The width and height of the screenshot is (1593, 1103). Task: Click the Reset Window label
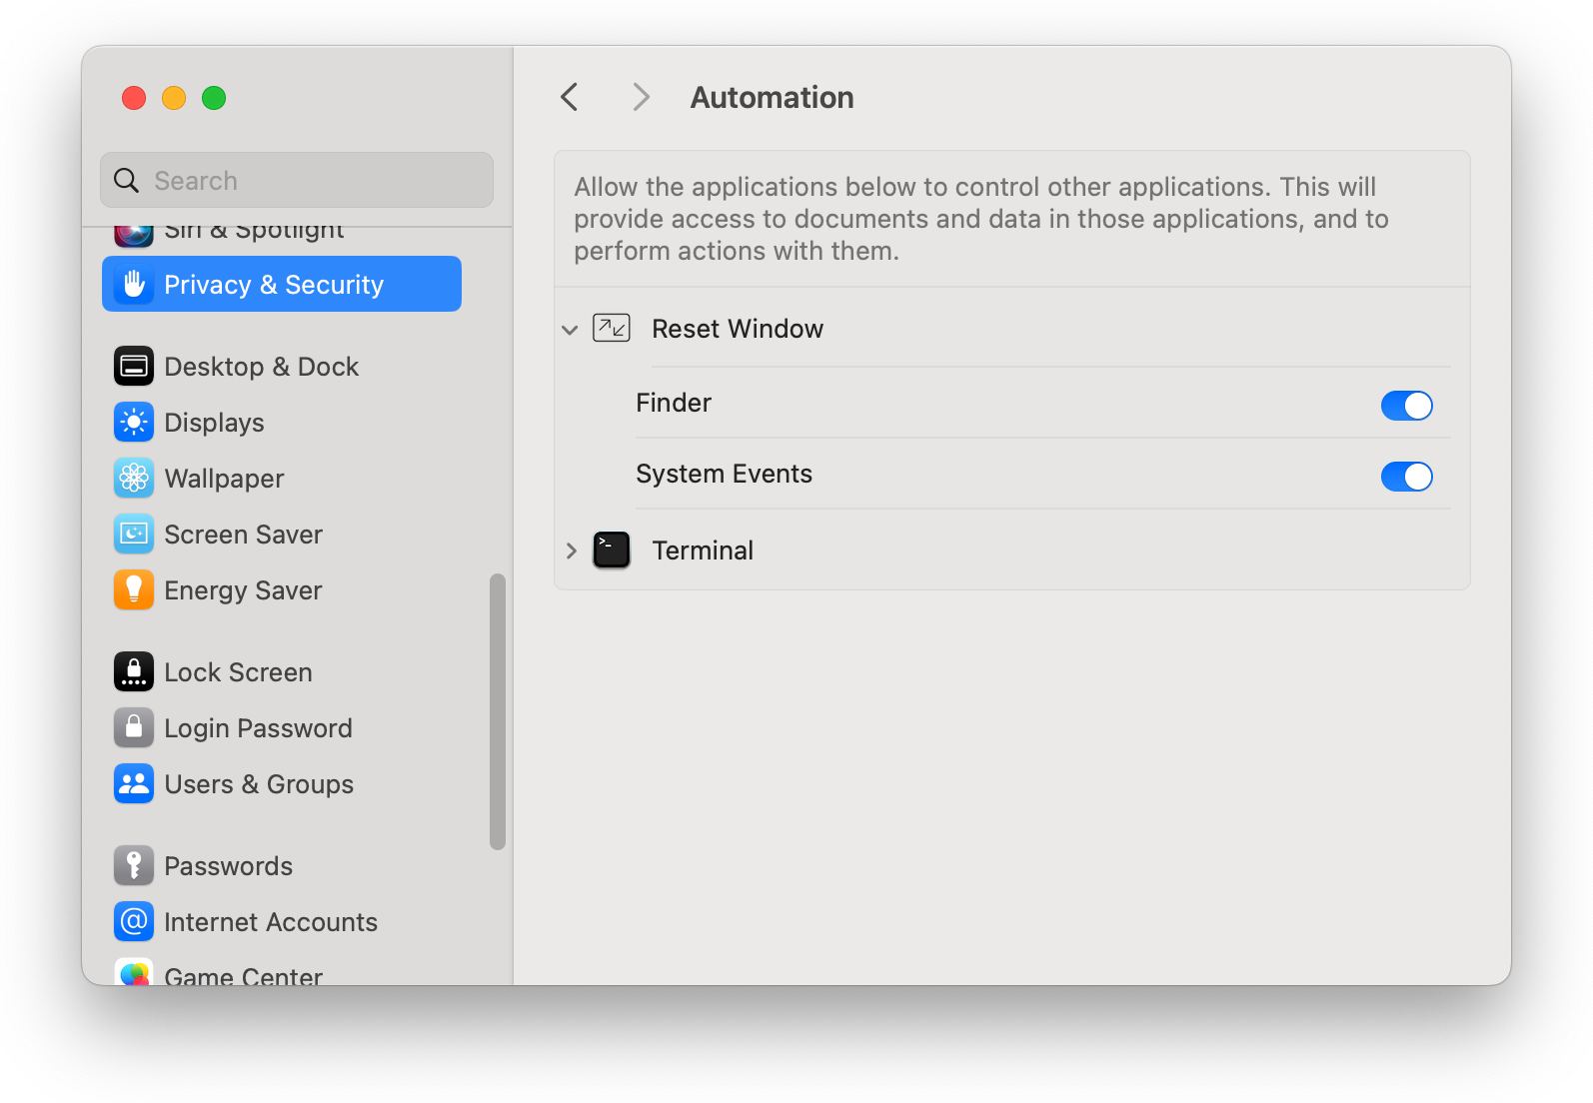pyautogui.click(x=738, y=329)
